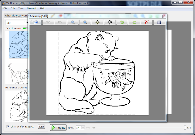Redo with the green forward arrow
Viewport: 195px width, 135px height.
(134, 22)
